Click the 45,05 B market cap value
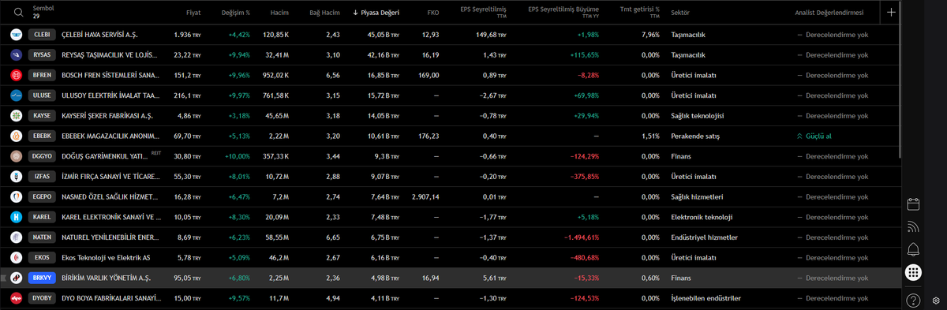 384,35
